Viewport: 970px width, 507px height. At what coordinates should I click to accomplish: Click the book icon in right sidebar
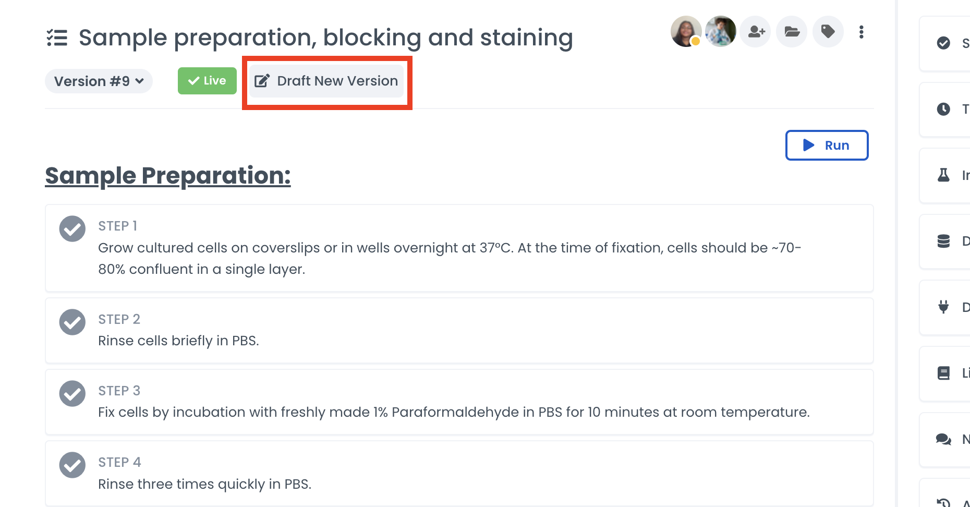[943, 373]
